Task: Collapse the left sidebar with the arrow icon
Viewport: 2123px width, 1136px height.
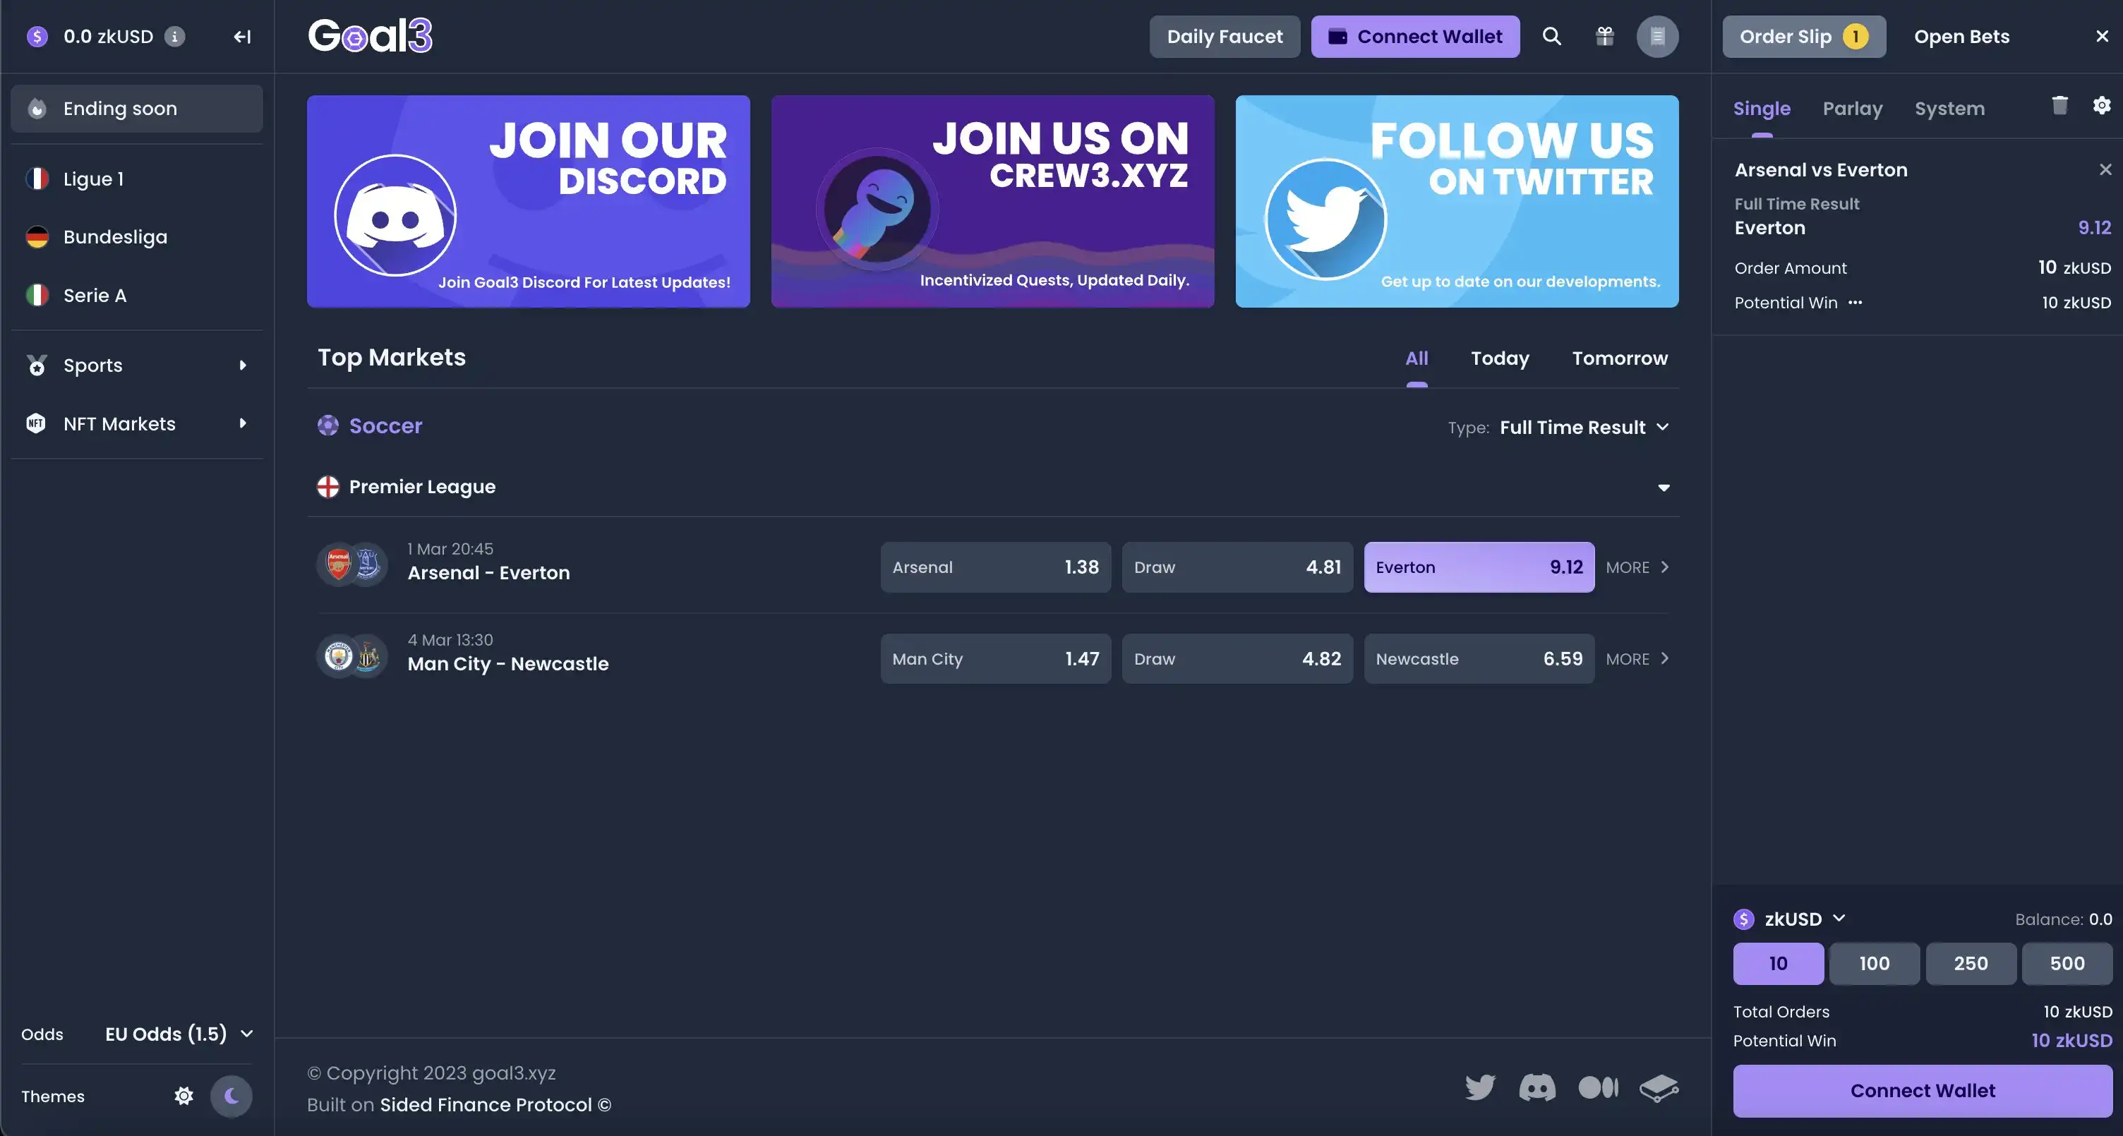Action: 241,36
